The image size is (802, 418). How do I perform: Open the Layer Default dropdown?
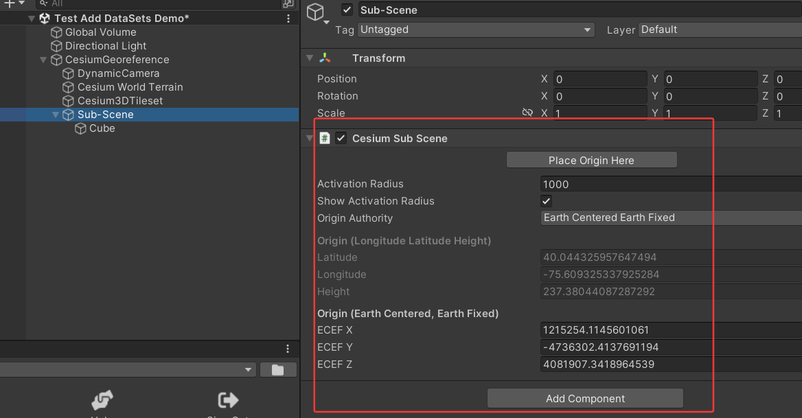pyautogui.click(x=720, y=30)
